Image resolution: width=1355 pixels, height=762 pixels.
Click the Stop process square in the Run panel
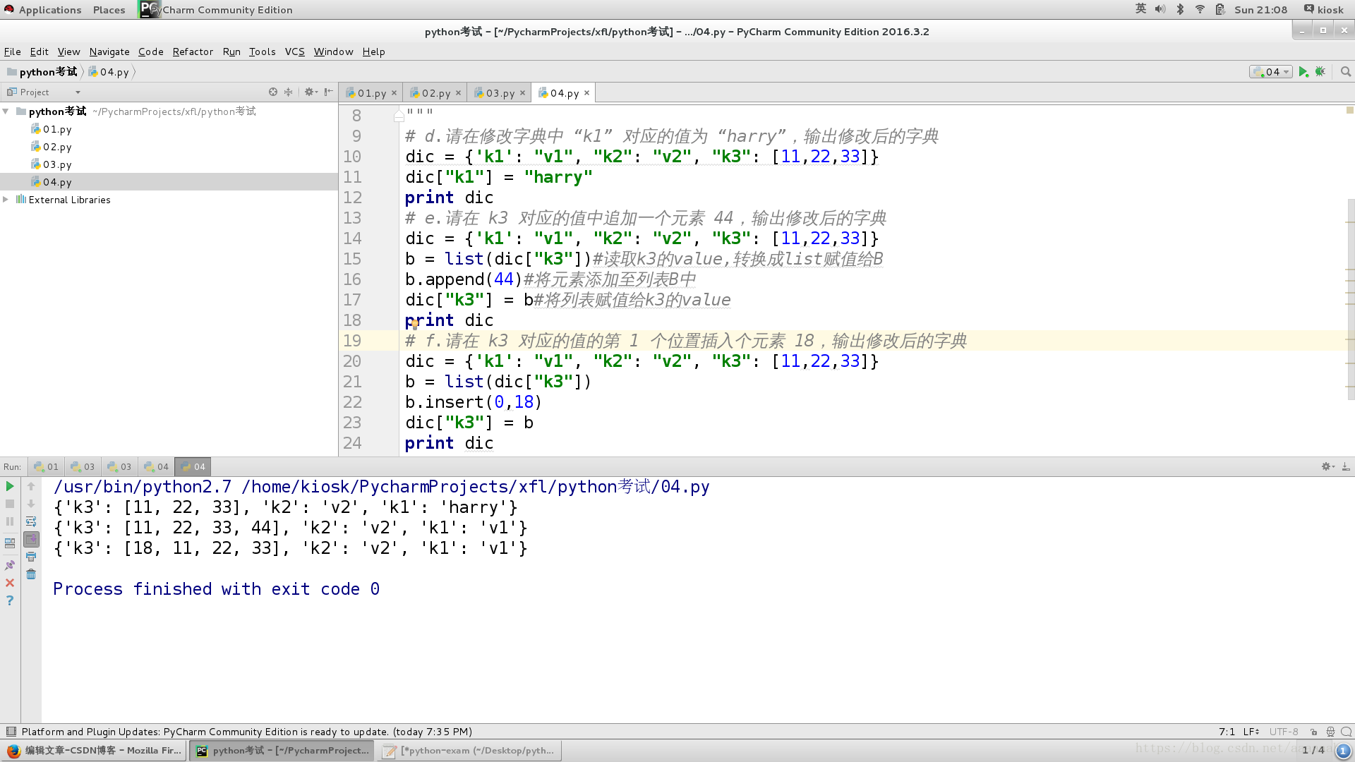[x=10, y=504]
